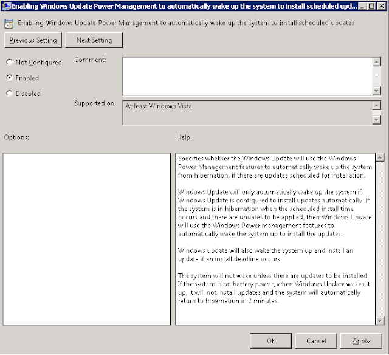
Task: Click the Supported on scroll up arrow
Action: tap(377, 105)
